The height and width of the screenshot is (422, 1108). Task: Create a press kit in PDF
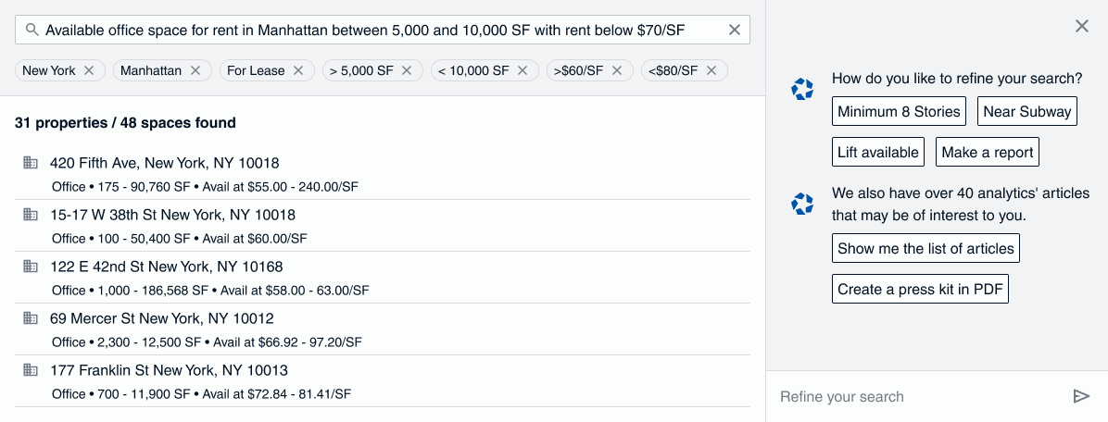coord(920,289)
